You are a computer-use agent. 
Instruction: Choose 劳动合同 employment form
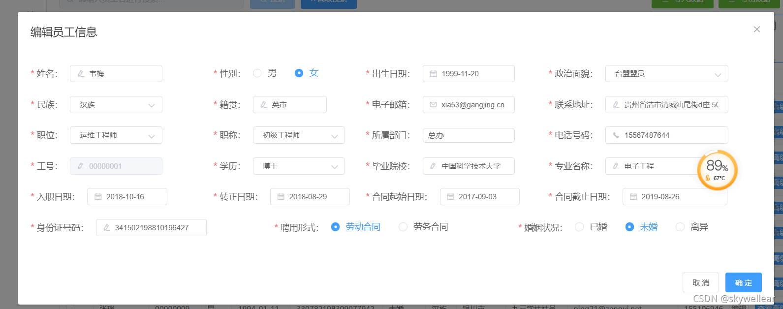335,227
